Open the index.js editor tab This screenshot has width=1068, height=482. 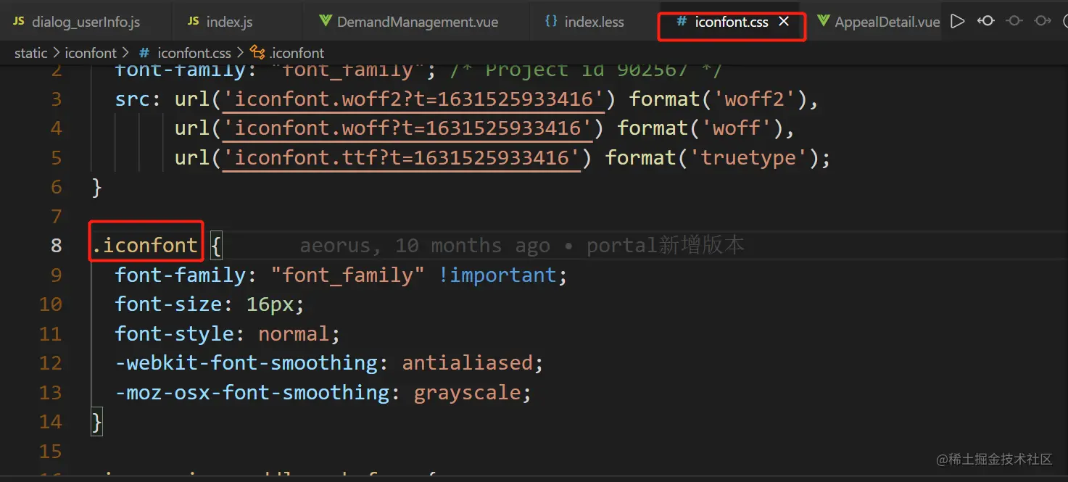pyautogui.click(x=229, y=22)
